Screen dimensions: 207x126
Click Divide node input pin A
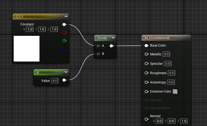point(98,46)
